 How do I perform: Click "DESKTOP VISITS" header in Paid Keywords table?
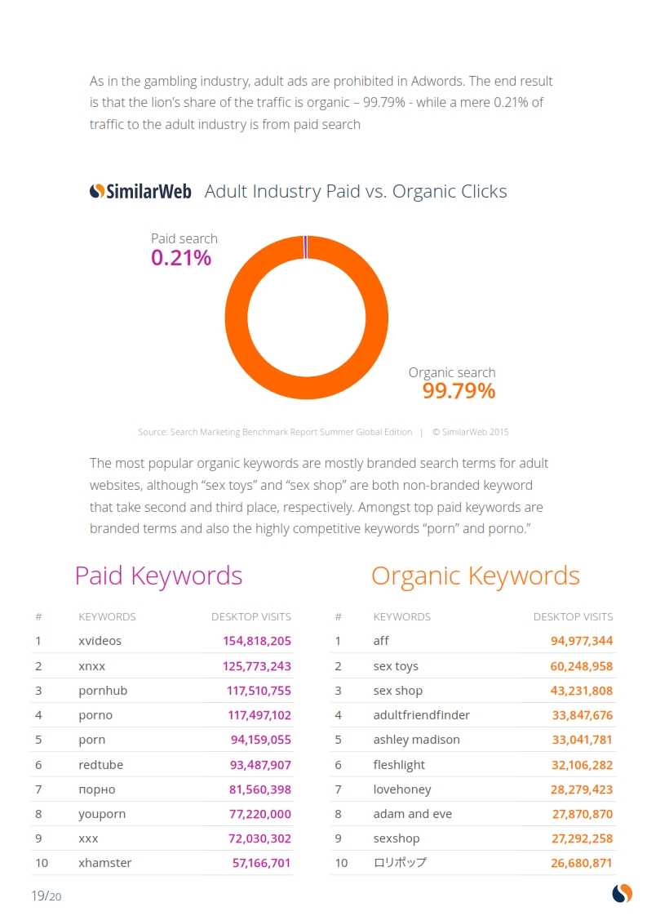pyautogui.click(x=251, y=616)
